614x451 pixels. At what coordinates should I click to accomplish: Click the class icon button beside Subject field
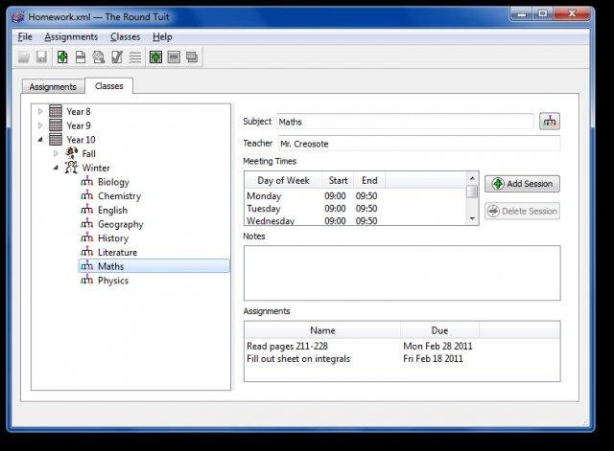pos(550,122)
